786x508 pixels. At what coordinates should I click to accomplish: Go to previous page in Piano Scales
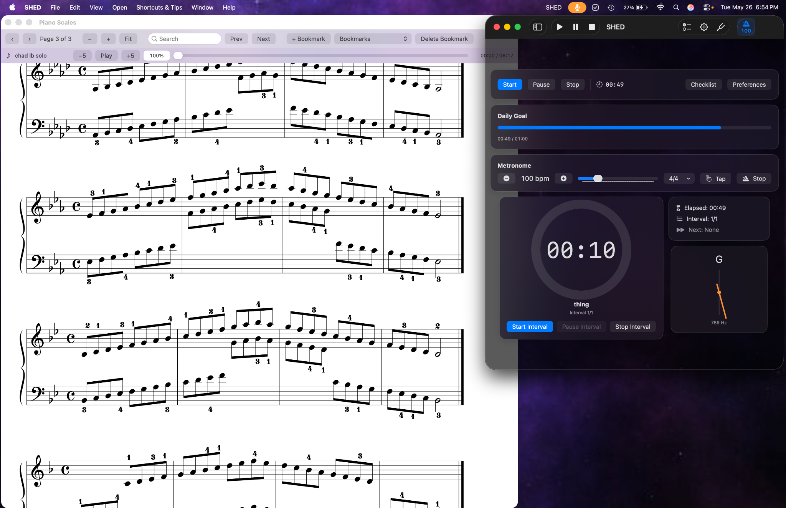pyautogui.click(x=12, y=39)
